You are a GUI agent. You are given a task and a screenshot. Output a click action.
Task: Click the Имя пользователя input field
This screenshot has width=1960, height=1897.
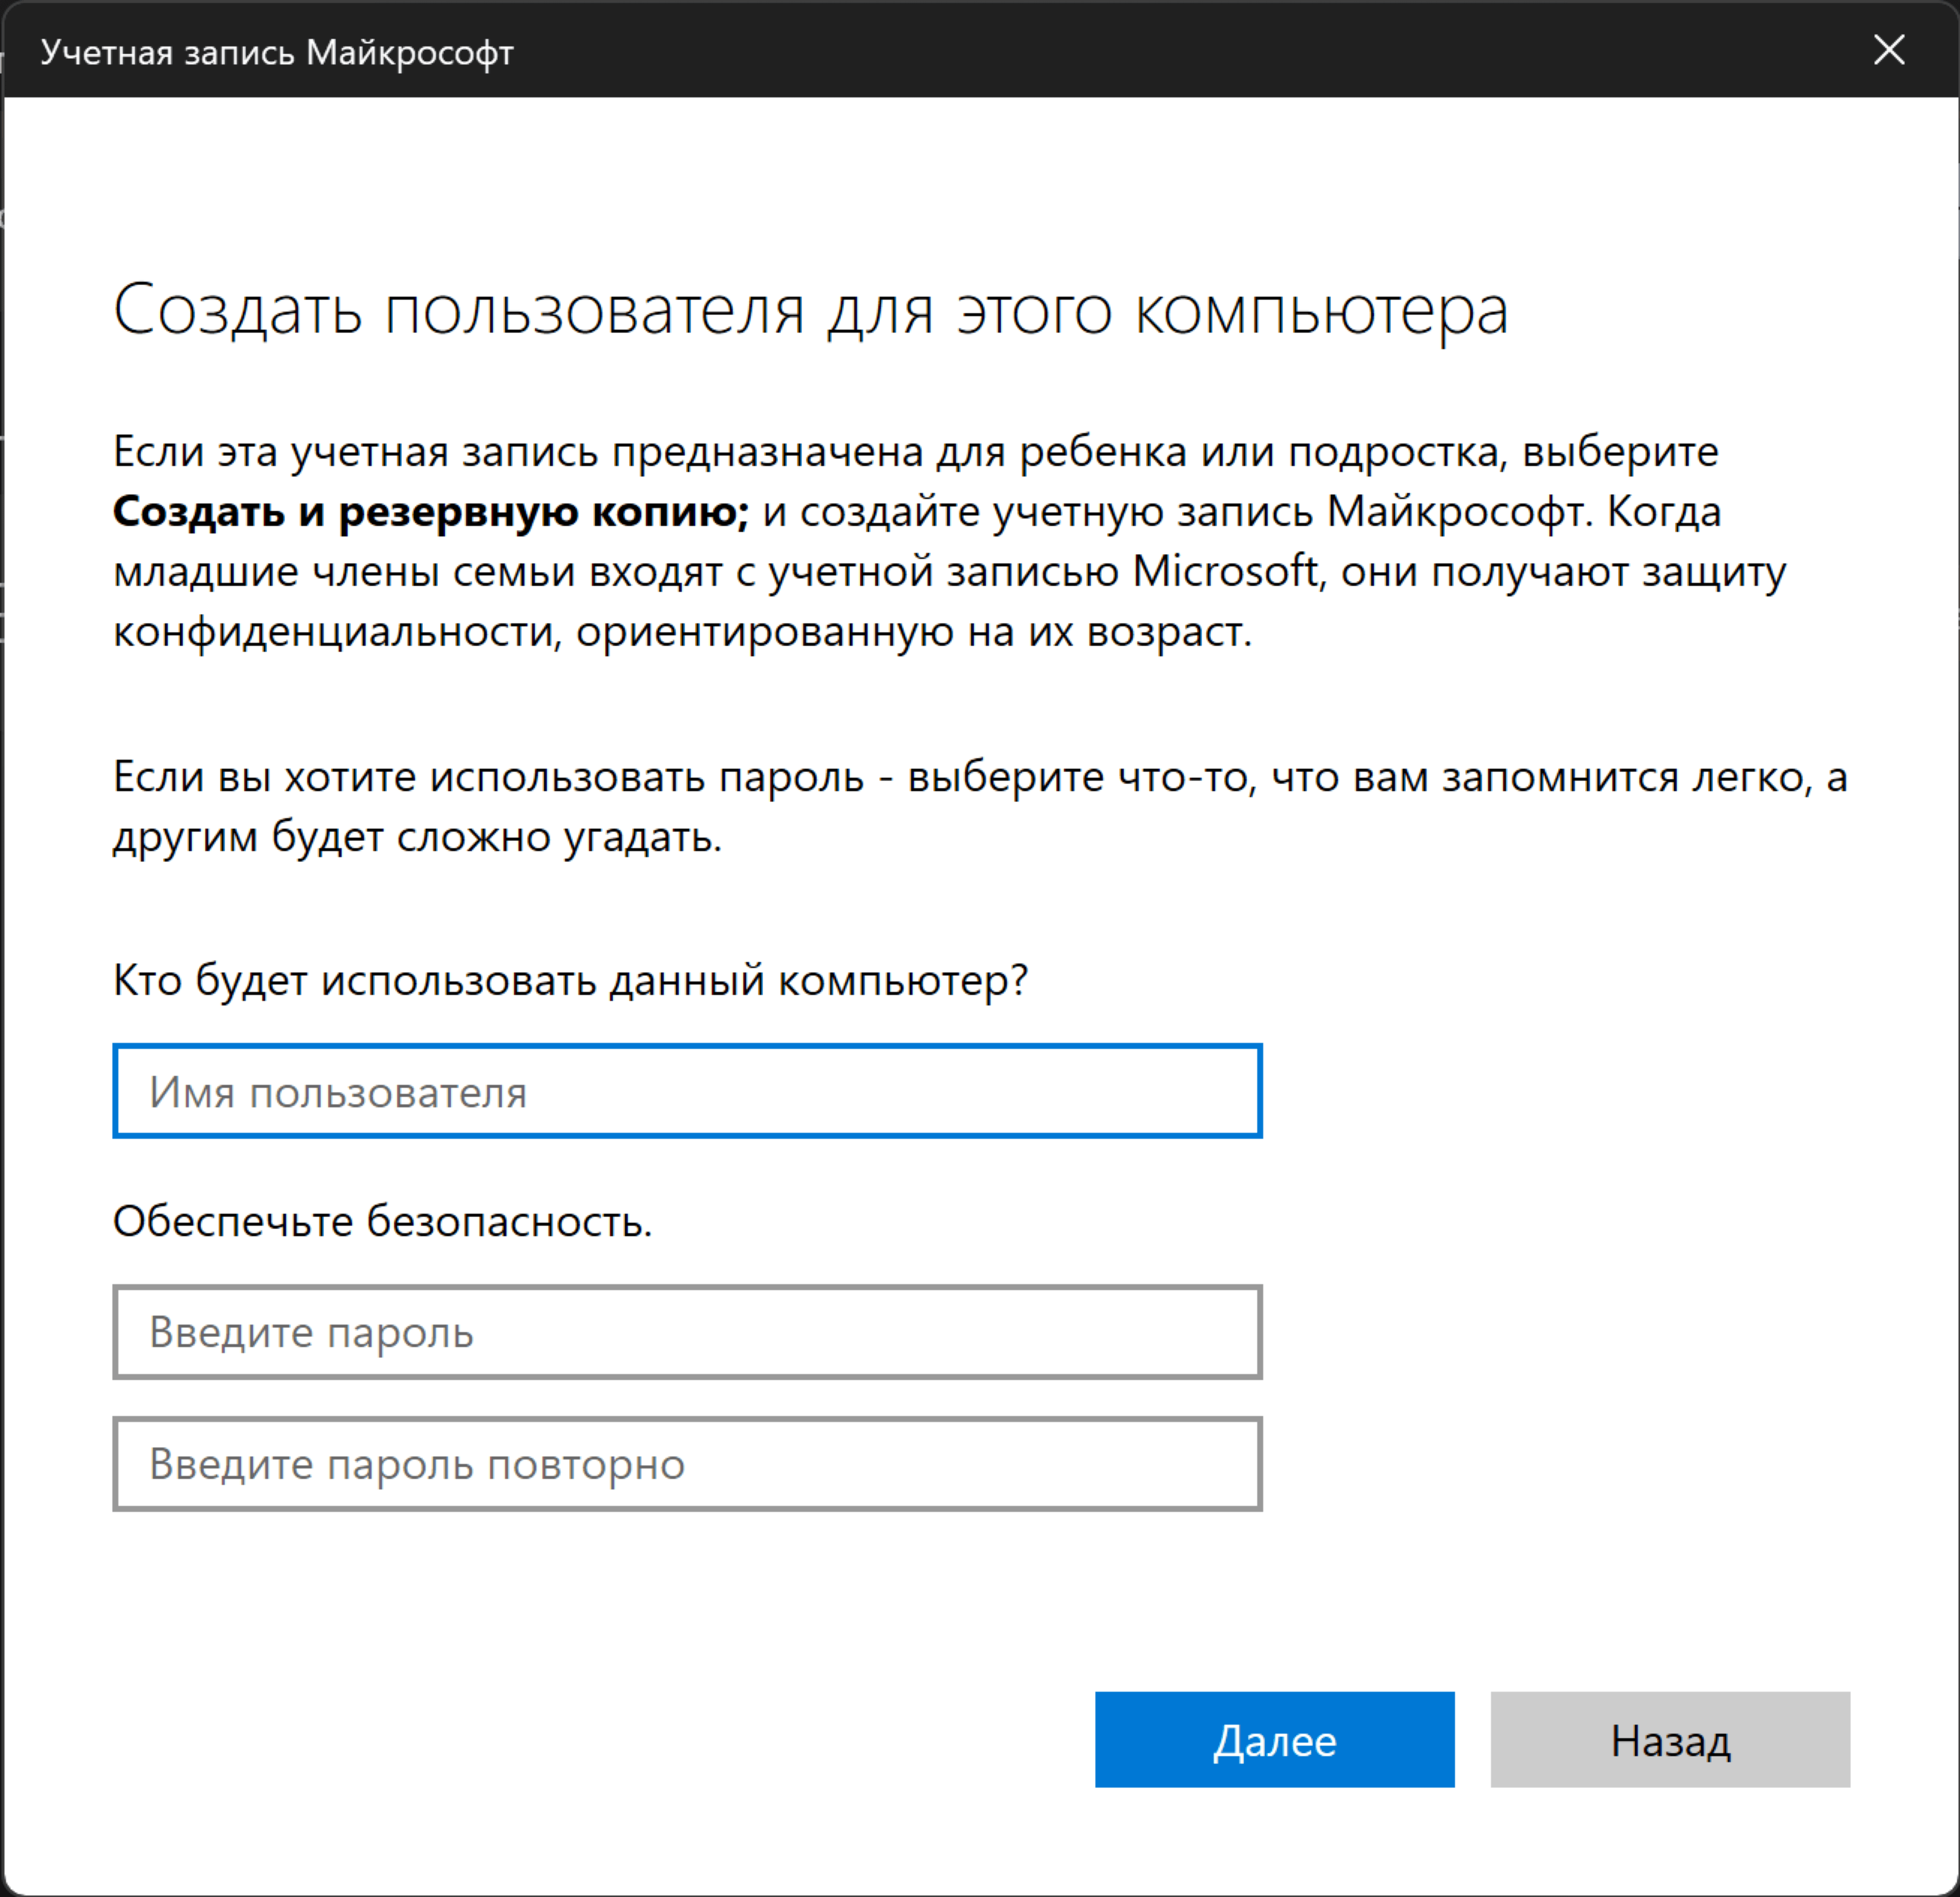pos(687,1091)
